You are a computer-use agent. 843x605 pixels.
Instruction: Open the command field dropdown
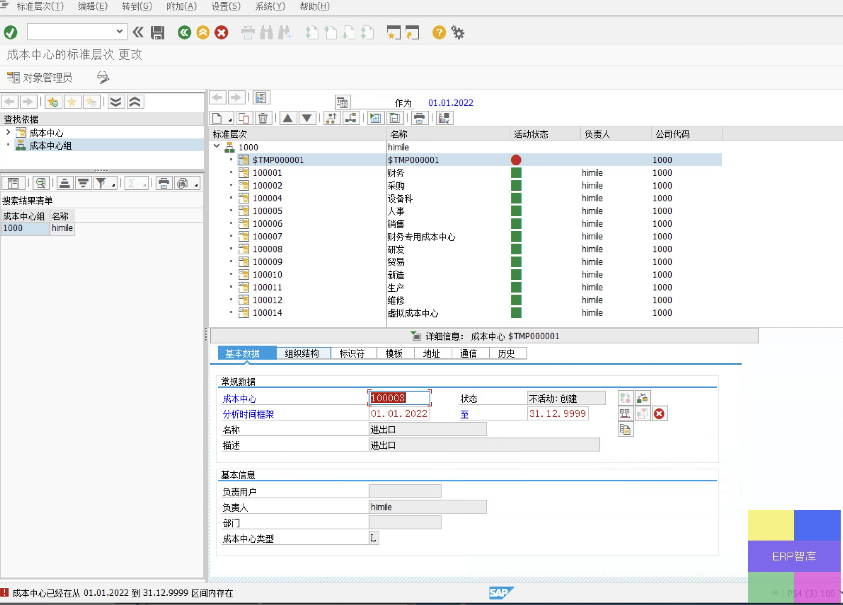pos(119,32)
